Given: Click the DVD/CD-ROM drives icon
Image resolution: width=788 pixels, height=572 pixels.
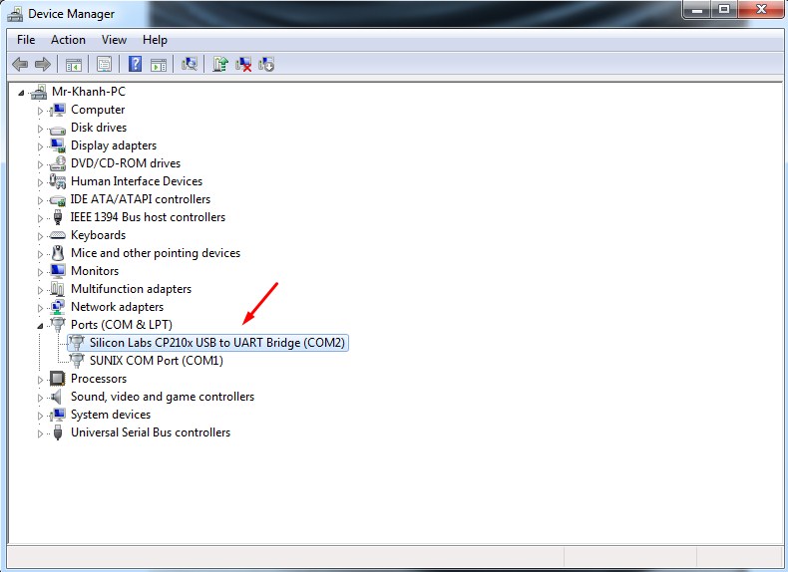Looking at the screenshot, I should pyautogui.click(x=57, y=163).
